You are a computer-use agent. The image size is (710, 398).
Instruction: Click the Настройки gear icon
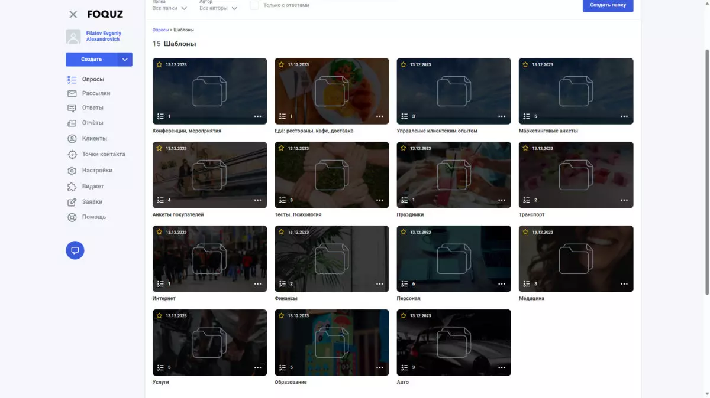tap(72, 171)
